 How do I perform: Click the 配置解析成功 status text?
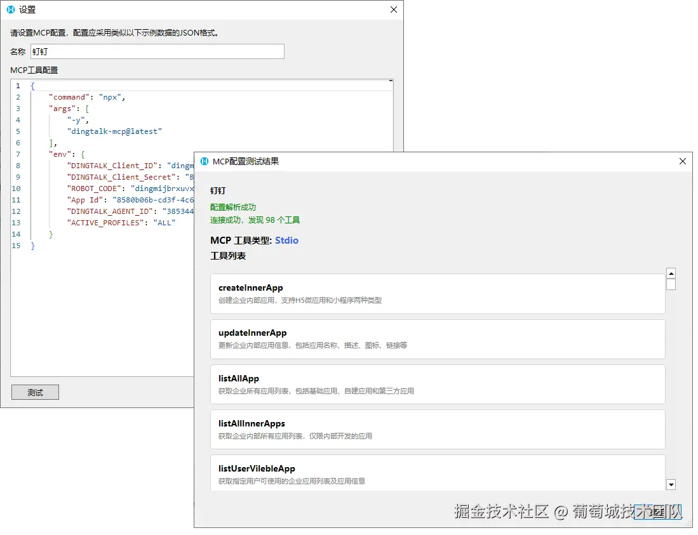pyautogui.click(x=233, y=208)
